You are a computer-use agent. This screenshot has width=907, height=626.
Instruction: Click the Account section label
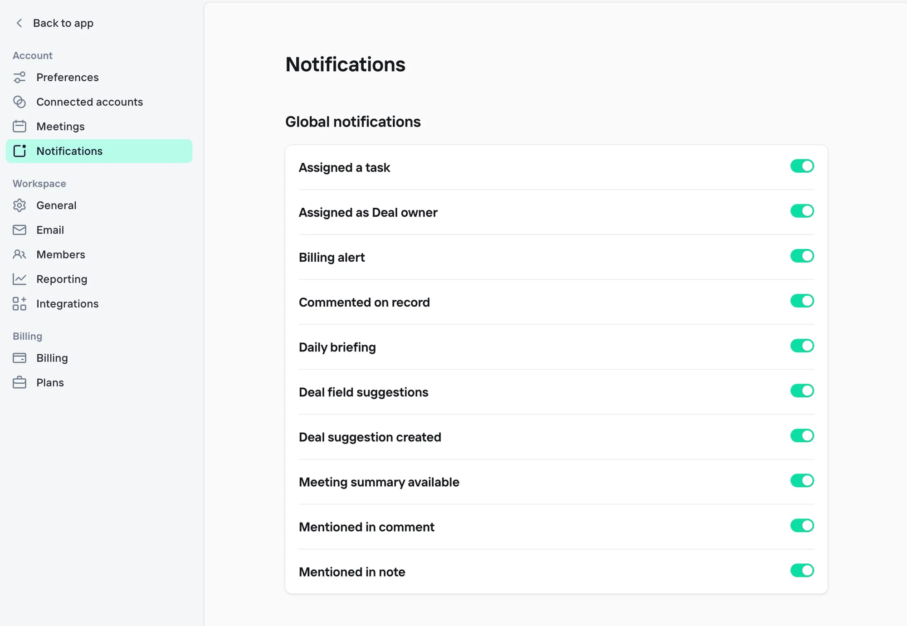[33, 55]
